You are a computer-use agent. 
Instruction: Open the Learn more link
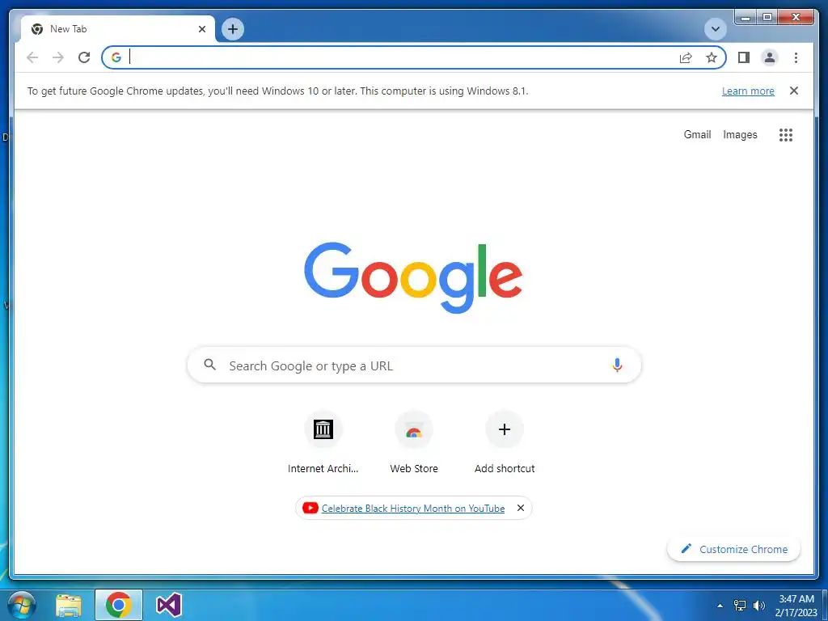tap(748, 91)
